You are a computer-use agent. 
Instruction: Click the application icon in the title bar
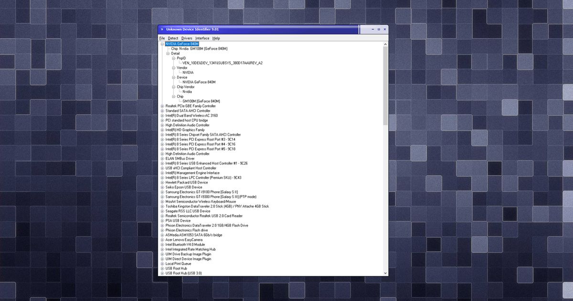tap(162, 29)
